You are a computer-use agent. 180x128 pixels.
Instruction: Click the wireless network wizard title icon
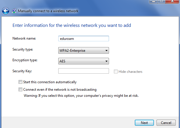[14, 11]
